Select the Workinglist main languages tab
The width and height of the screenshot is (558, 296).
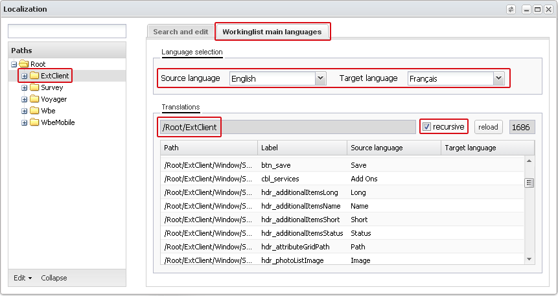point(272,32)
